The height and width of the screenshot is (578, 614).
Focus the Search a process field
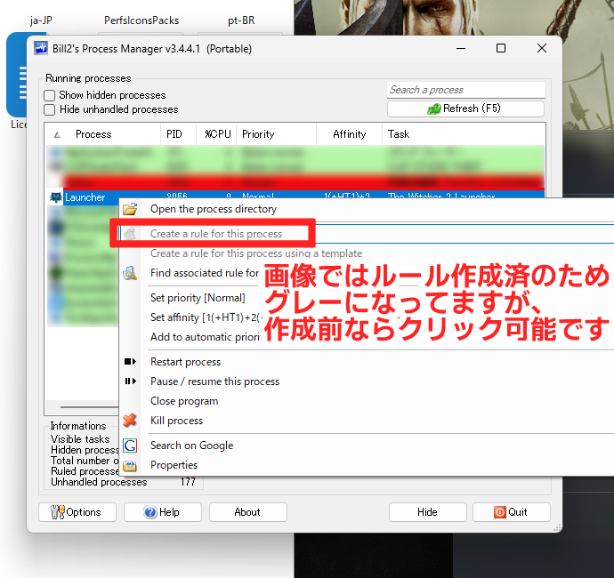click(x=465, y=90)
